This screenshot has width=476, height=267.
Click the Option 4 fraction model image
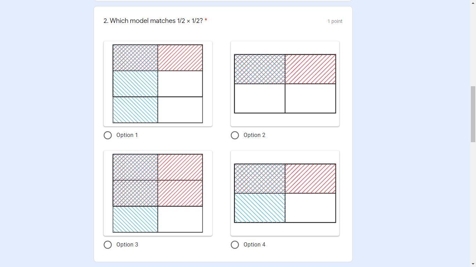pyautogui.click(x=285, y=193)
